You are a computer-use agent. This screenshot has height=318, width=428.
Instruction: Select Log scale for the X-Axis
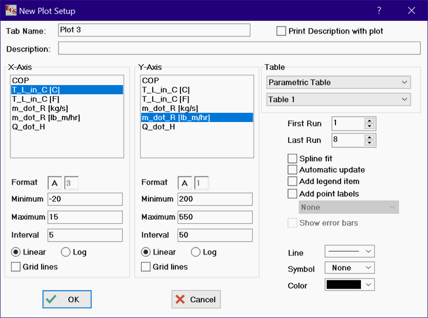(x=66, y=252)
